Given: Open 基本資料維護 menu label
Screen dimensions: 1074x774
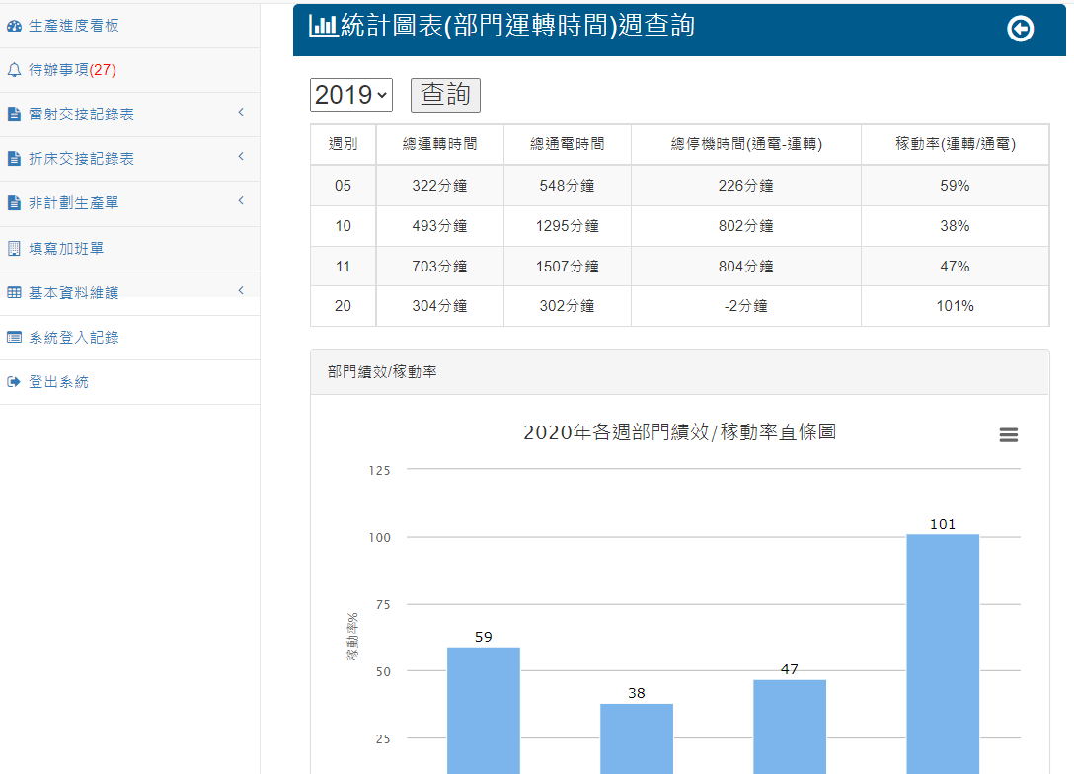Looking at the screenshot, I should click(x=74, y=293).
